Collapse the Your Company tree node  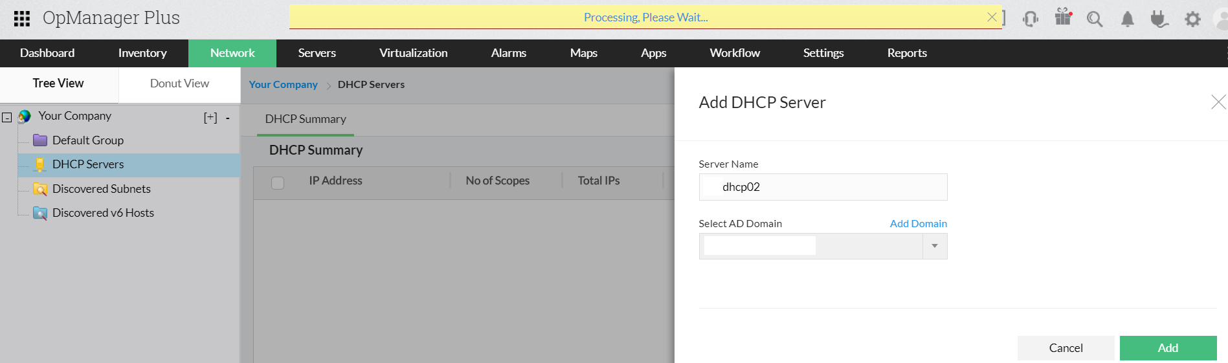7,118
